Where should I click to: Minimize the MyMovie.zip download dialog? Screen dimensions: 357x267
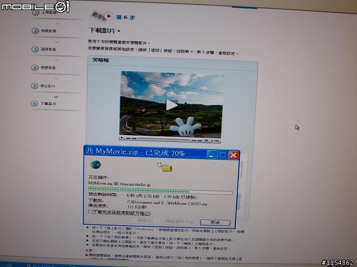(x=212, y=155)
